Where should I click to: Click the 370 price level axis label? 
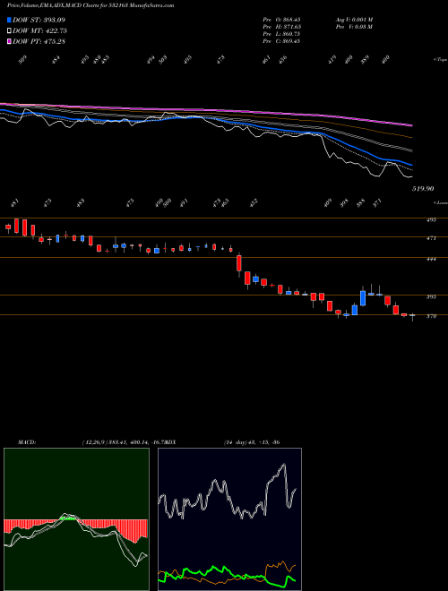coord(431,316)
